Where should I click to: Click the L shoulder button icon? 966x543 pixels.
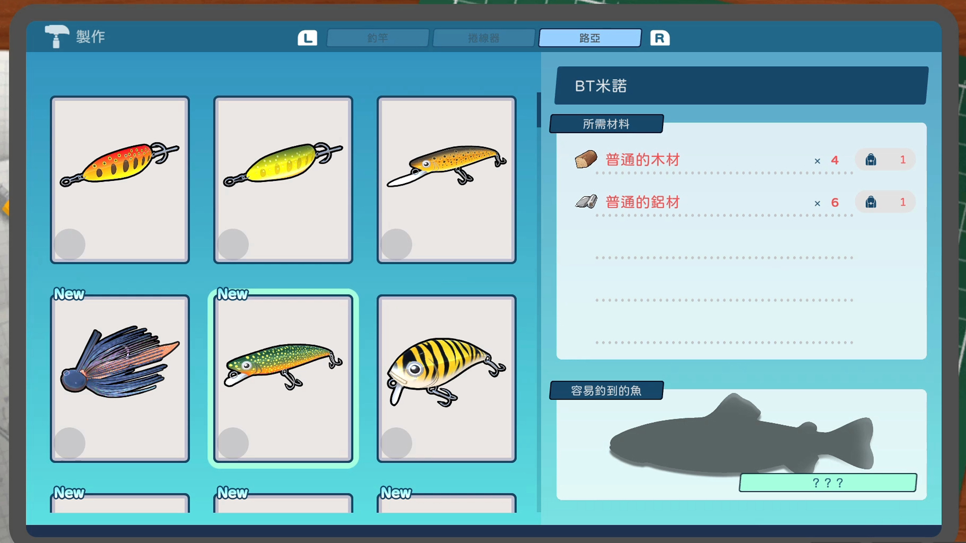click(x=307, y=38)
